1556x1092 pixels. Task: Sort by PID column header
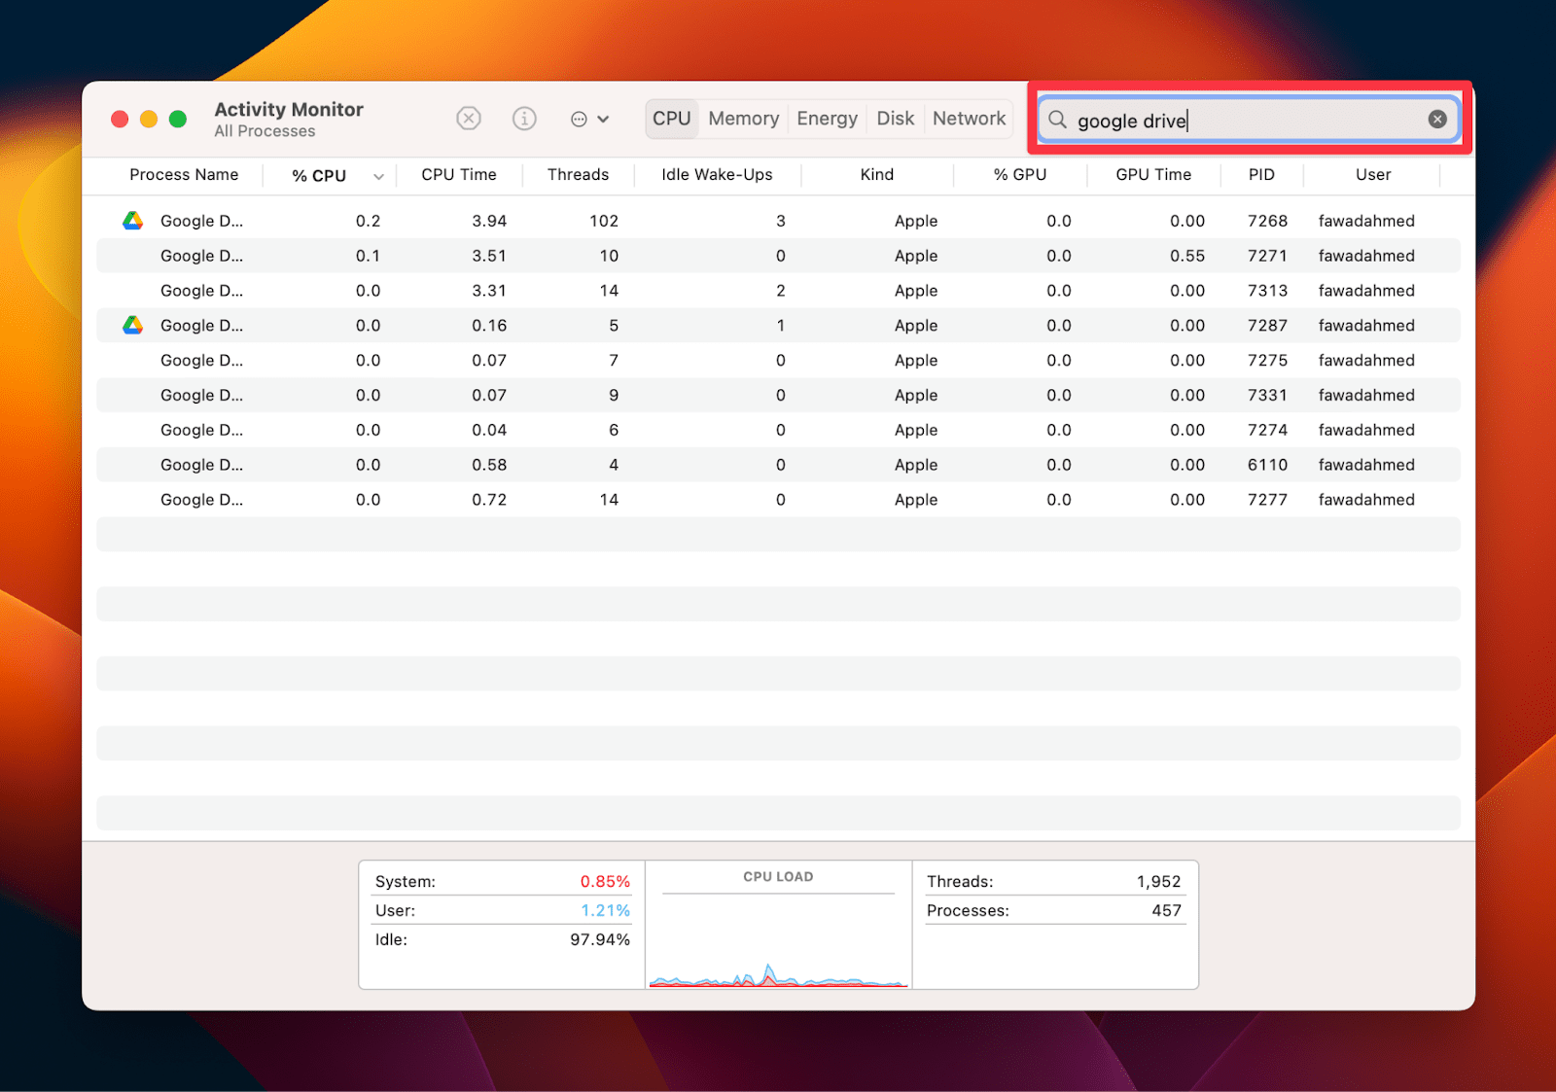[x=1261, y=175]
